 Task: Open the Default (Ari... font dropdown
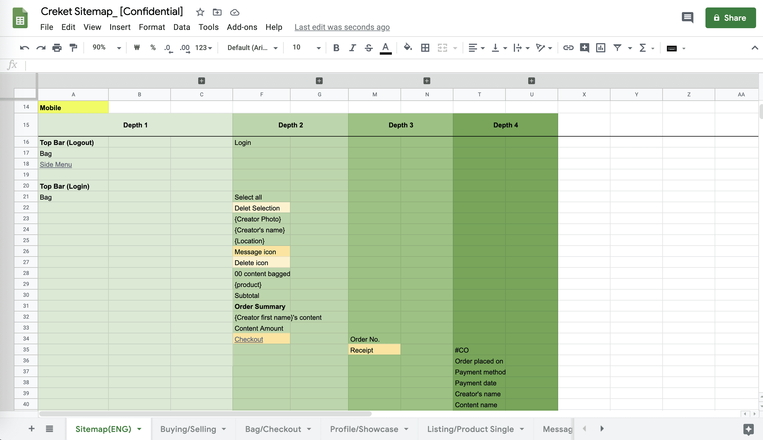(252, 48)
